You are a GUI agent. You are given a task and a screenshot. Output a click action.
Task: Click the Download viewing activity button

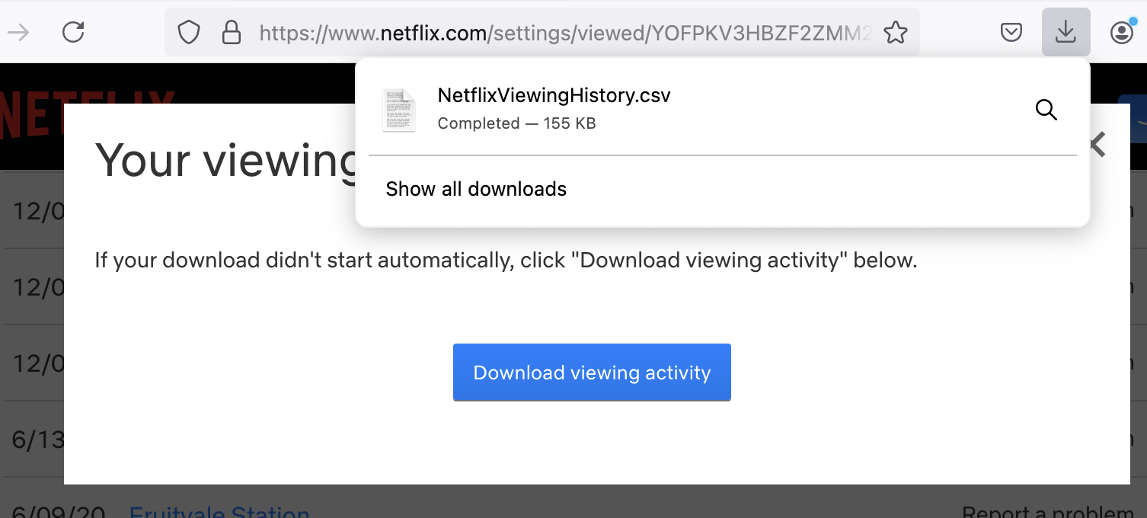pos(592,373)
